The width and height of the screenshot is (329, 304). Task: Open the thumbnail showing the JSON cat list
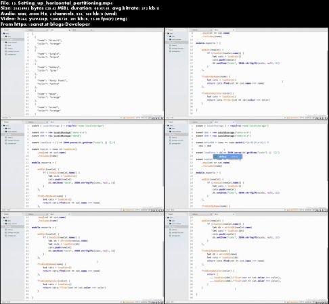tap(82, 74)
